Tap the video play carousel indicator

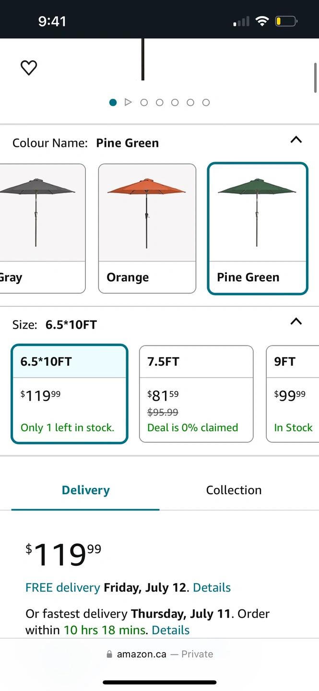click(x=128, y=102)
